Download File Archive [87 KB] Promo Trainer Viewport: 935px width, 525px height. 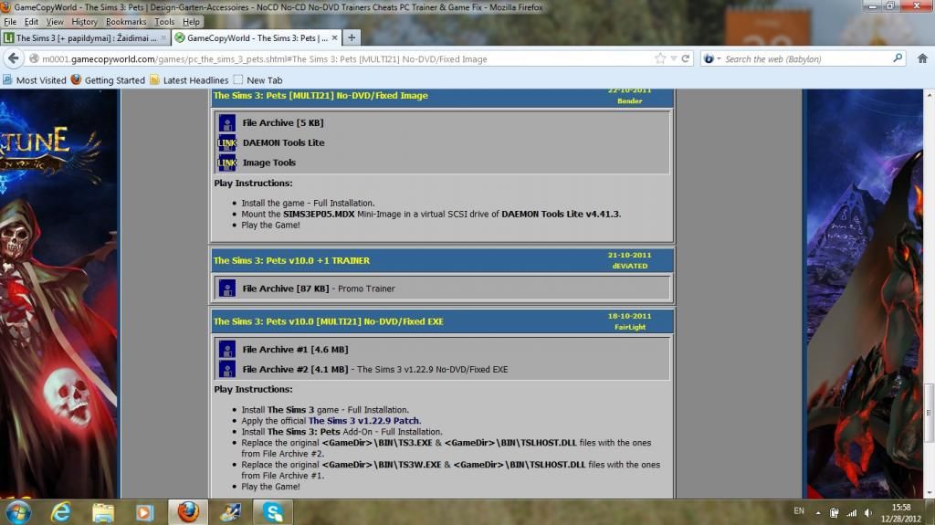coord(286,289)
